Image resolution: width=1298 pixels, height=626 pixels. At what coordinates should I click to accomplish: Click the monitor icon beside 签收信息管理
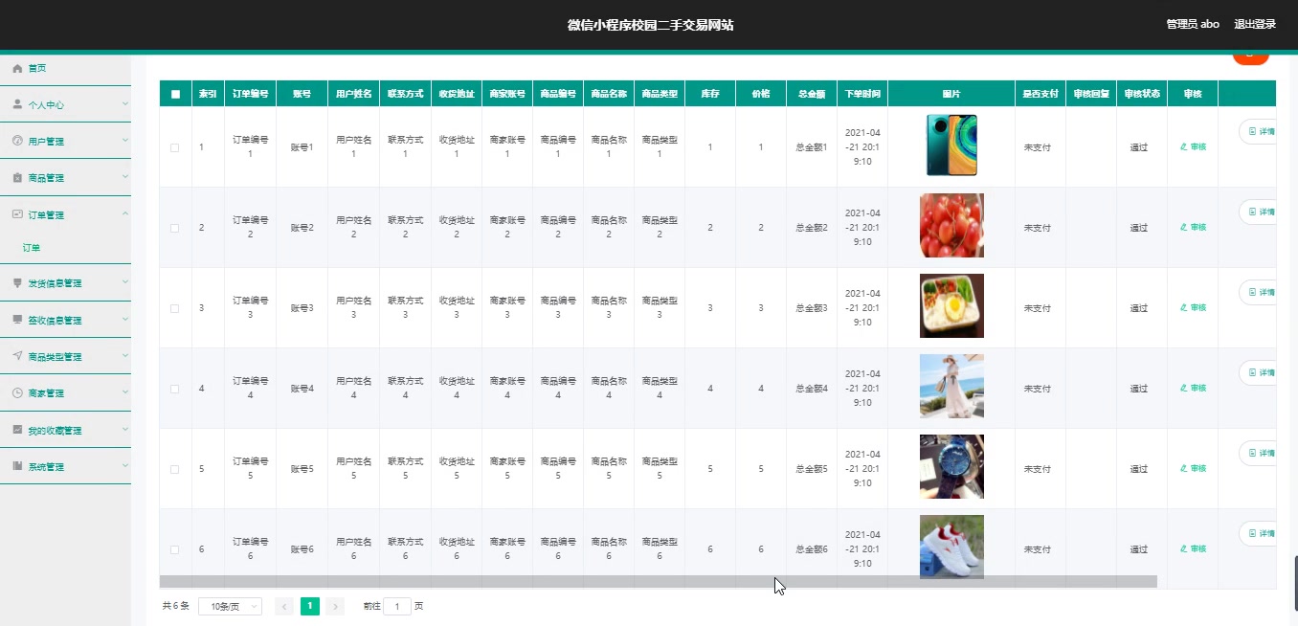pyautogui.click(x=15, y=319)
